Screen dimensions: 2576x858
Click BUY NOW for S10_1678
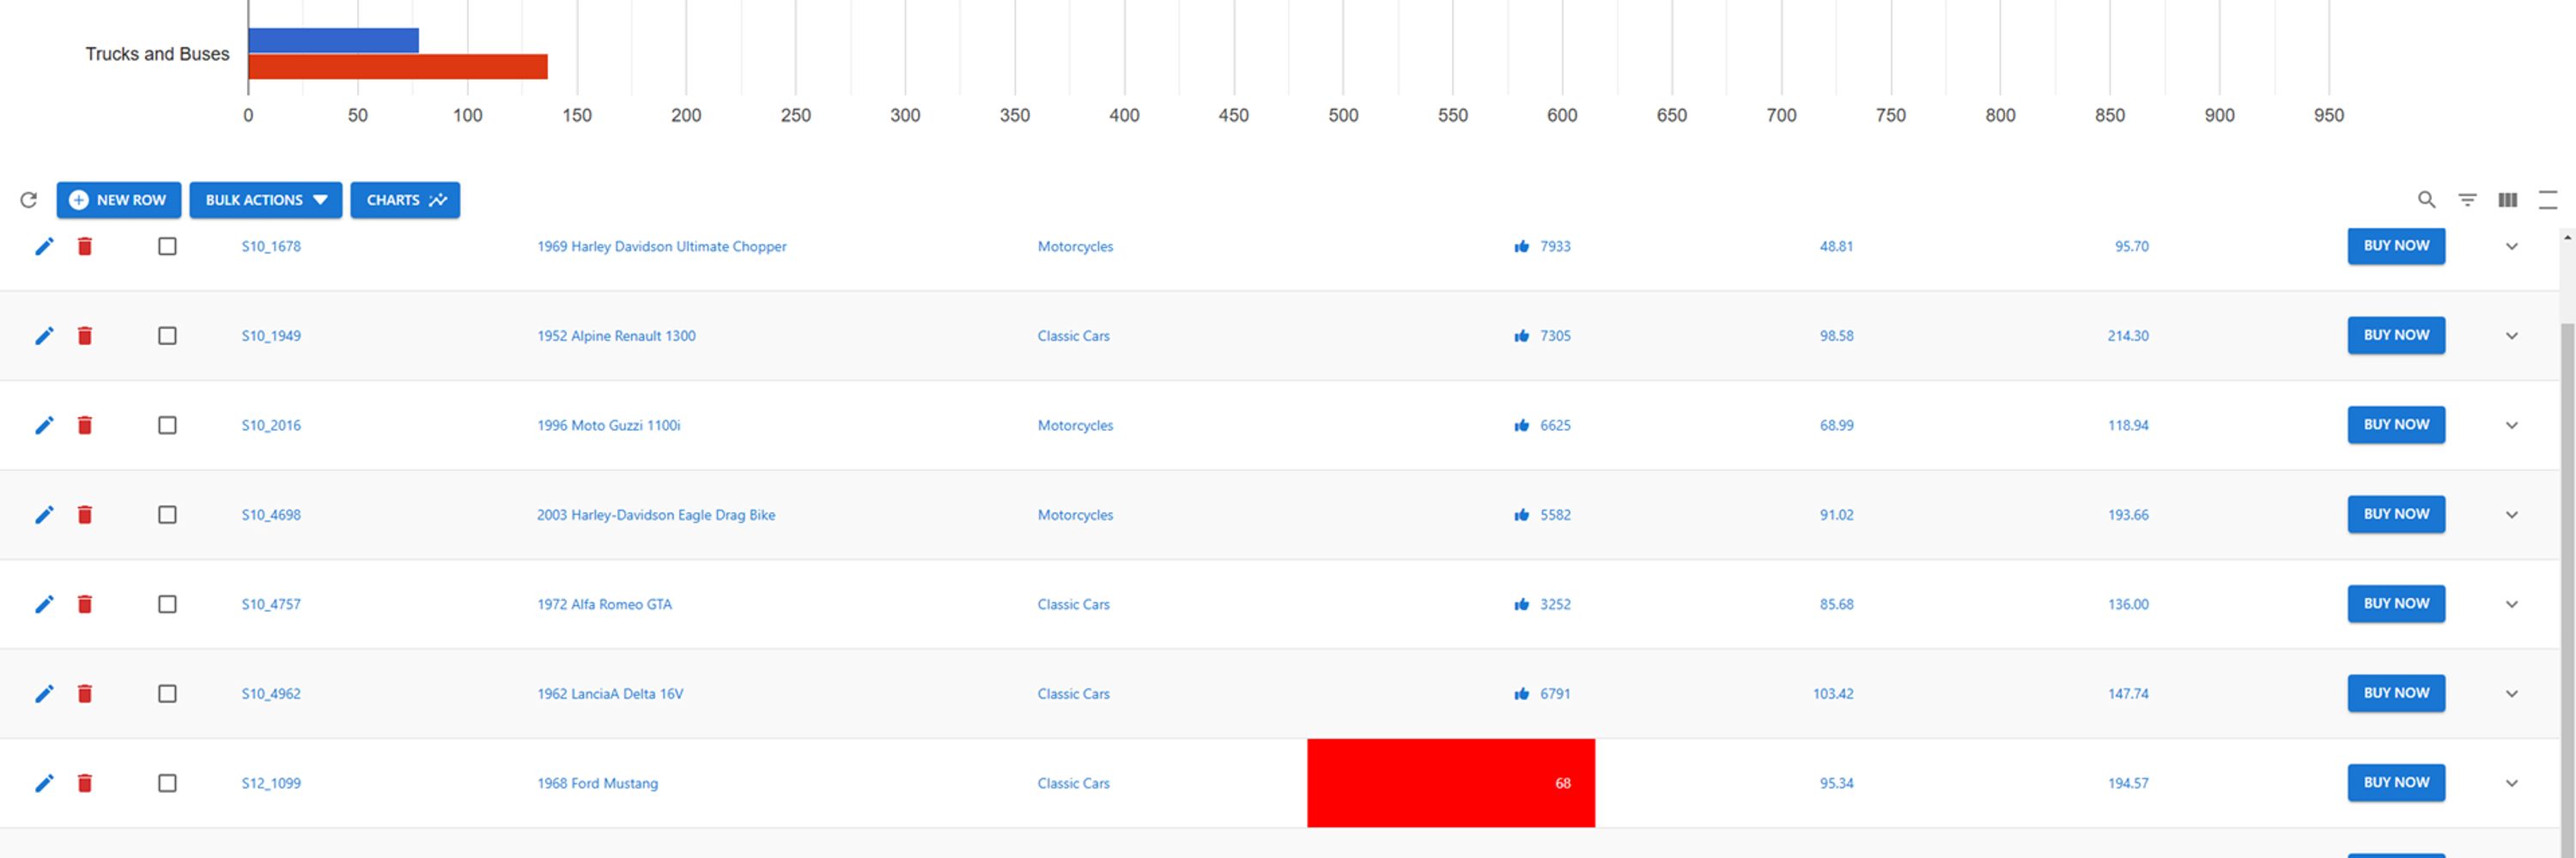(x=2396, y=245)
